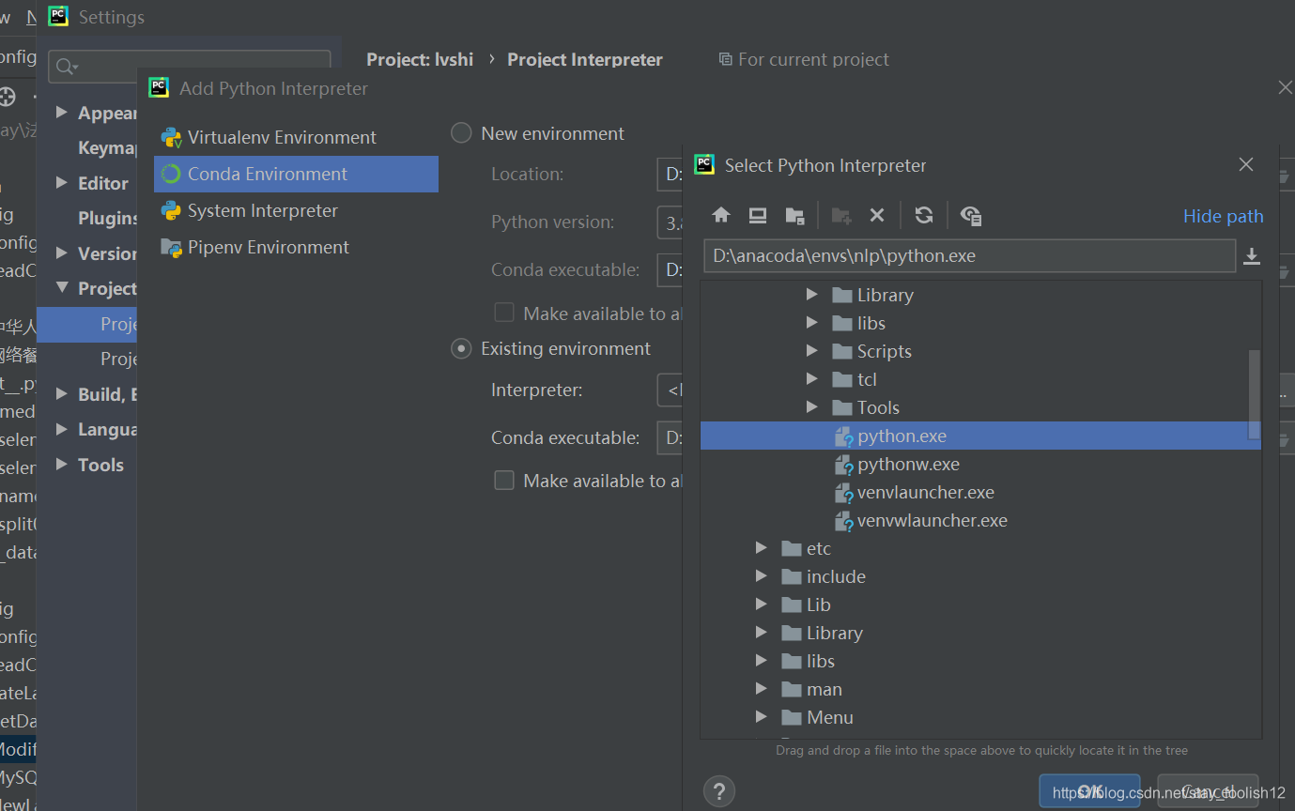Expand the Editor settings category
This screenshot has height=811, width=1295.
pos(62,182)
